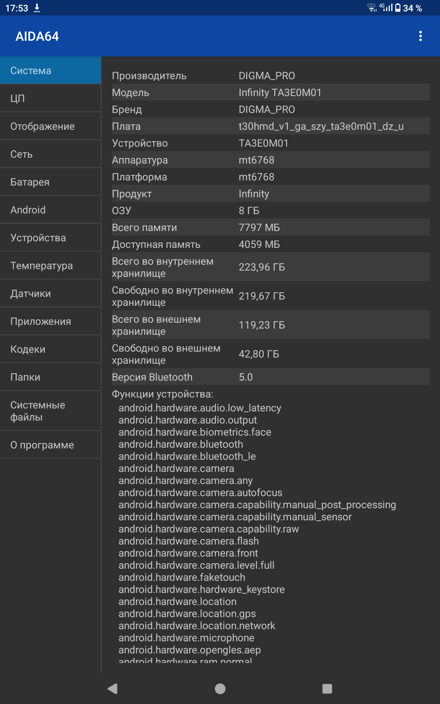
Task: Open the Кодеки section
Action: pyautogui.click(x=51, y=349)
